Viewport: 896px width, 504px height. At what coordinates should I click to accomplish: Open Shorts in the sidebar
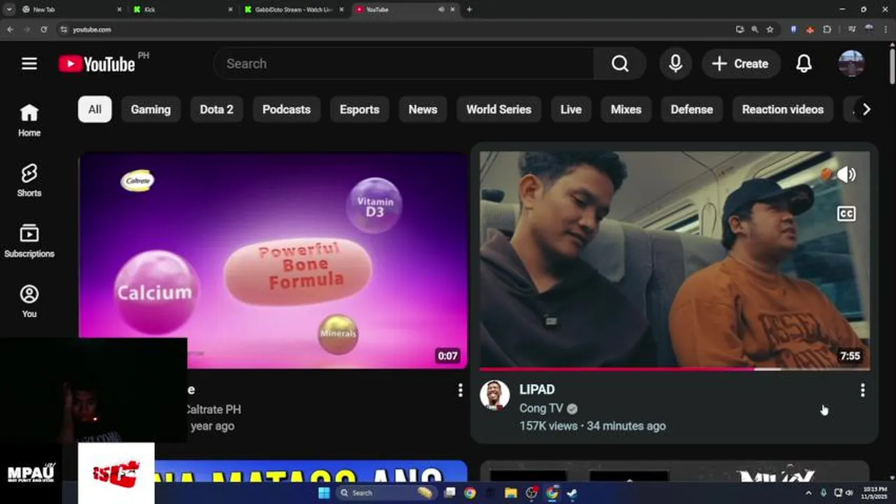29,181
